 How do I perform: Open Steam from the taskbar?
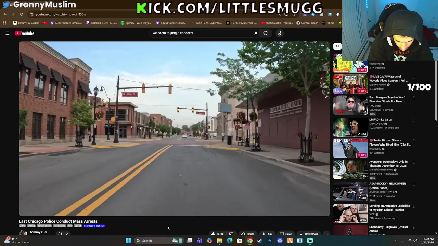pos(260,241)
